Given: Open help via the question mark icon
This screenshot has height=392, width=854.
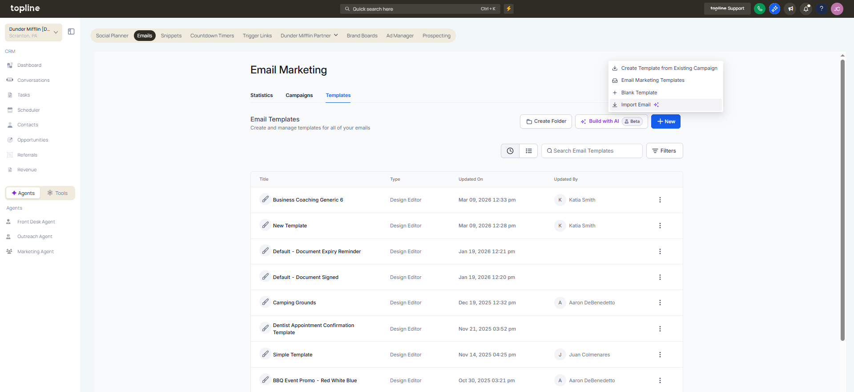Looking at the screenshot, I should click(x=822, y=8).
